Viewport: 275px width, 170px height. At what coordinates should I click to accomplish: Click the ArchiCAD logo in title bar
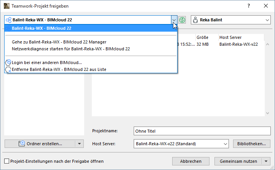coord(6,6)
